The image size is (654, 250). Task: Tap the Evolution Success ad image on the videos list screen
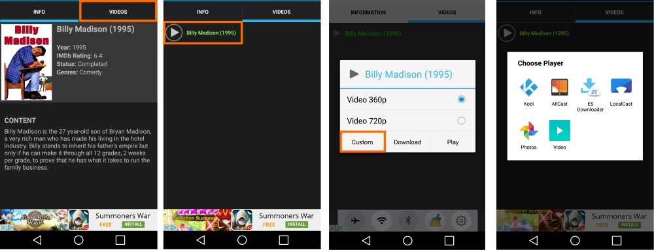click(198, 219)
